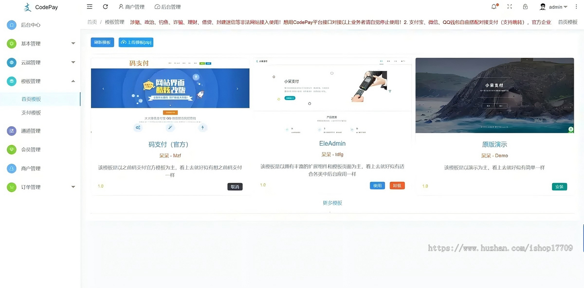Open the 原版演示 template title
This screenshot has width=584, height=288.
(x=494, y=144)
